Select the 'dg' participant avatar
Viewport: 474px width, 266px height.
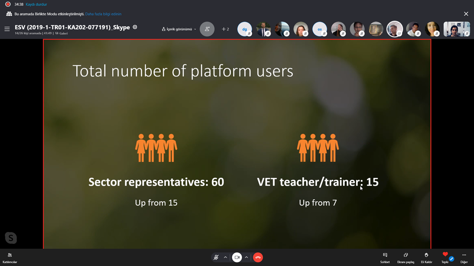point(244,29)
